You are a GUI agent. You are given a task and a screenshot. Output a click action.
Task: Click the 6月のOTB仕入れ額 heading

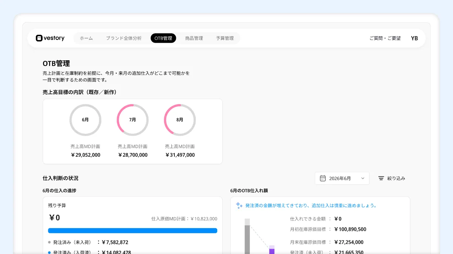249,191
